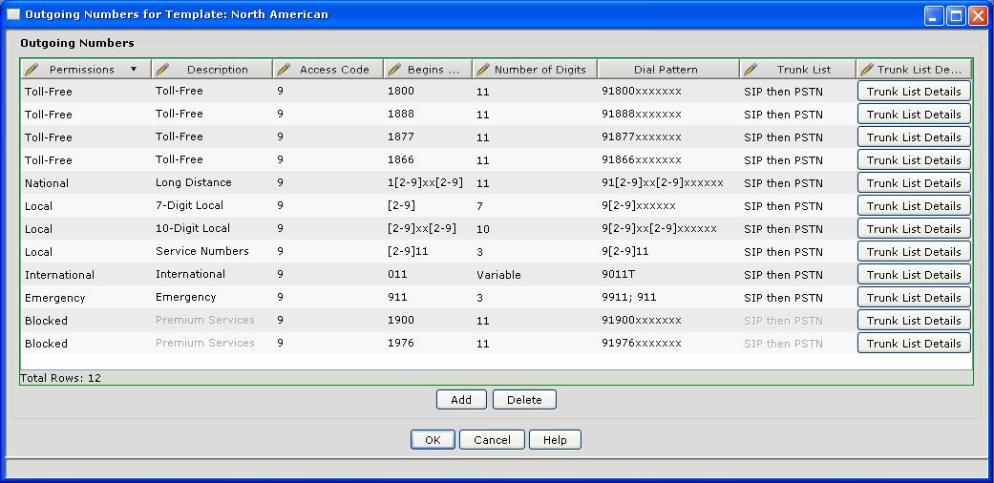994x483 pixels.
Task: Click the 1888 Begins With cell
Action: pos(428,115)
